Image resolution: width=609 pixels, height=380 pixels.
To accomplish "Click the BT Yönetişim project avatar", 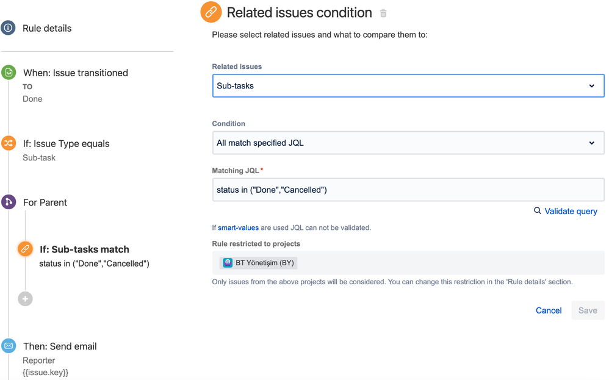I will tap(228, 263).
